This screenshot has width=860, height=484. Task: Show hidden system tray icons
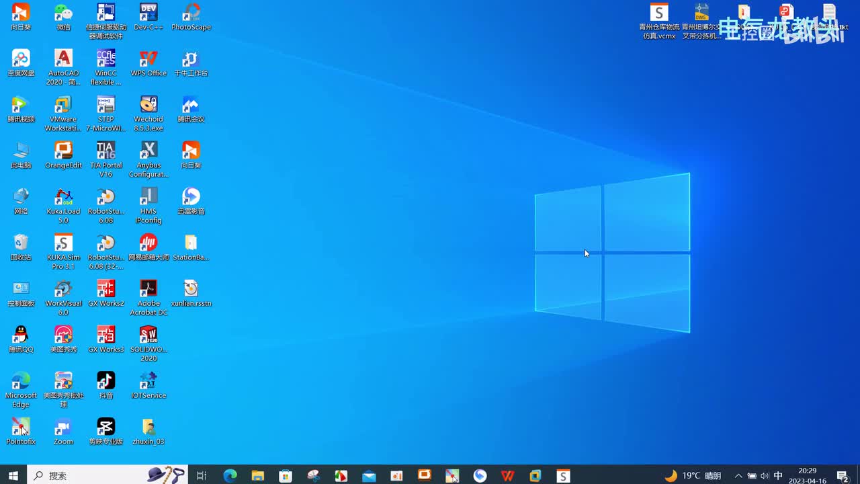coord(738,476)
